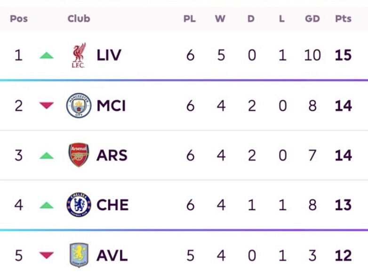Click Aston Villa's red down-arrow indicator
The image size is (368, 272).
[x=47, y=255]
